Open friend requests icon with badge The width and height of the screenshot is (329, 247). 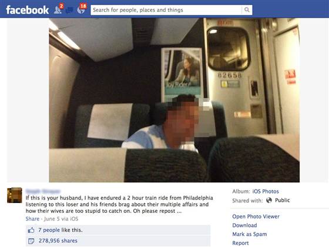[x=58, y=9]
